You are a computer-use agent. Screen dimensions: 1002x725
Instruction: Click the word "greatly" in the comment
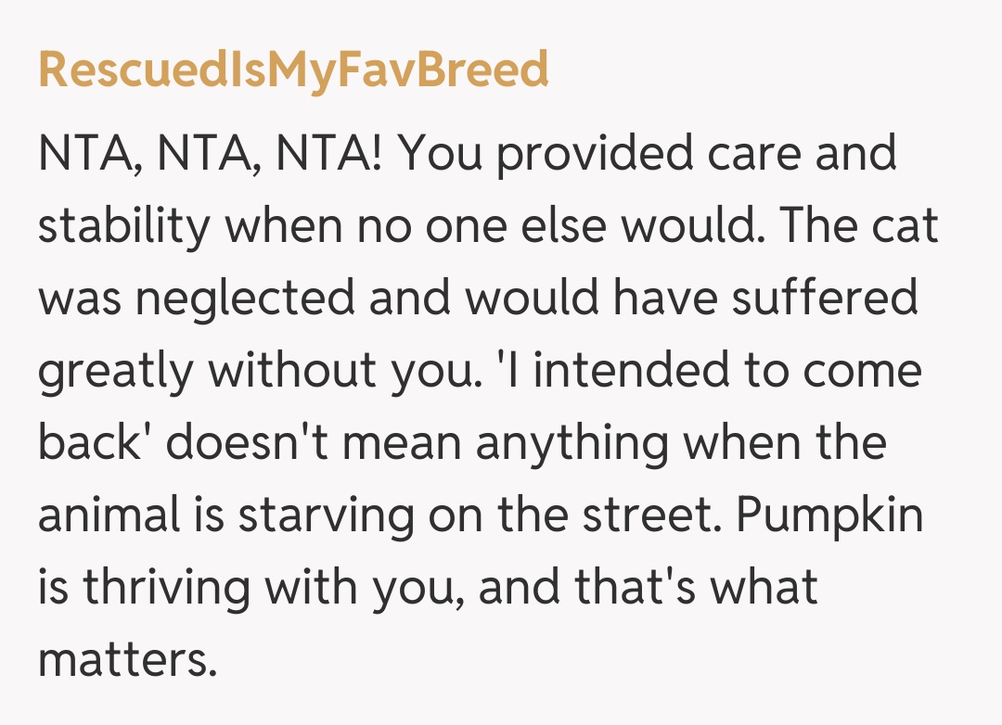pos(114,371)
